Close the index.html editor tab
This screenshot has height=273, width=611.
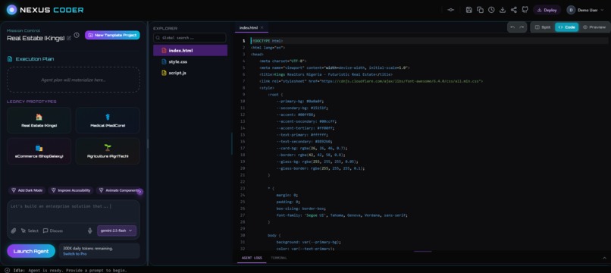262,28
